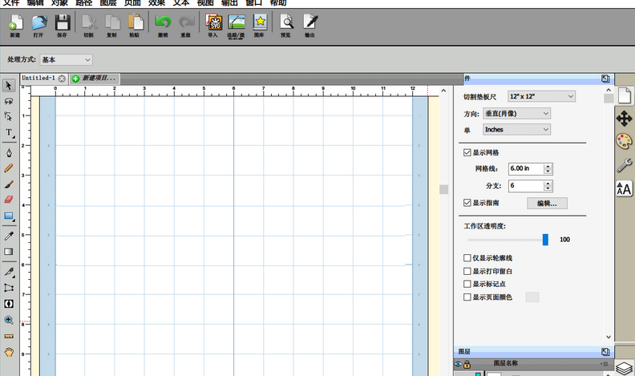Image resolution: width=635 pixels, height=376 pixels.
Task: Decrease 分支 value with down arrow
Action: tap(548, 188)
